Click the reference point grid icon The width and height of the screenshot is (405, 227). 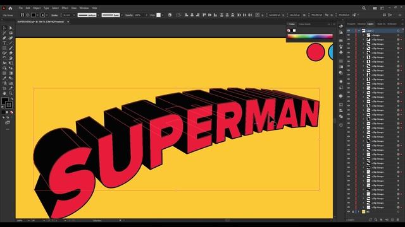click(x=258, y=15)
